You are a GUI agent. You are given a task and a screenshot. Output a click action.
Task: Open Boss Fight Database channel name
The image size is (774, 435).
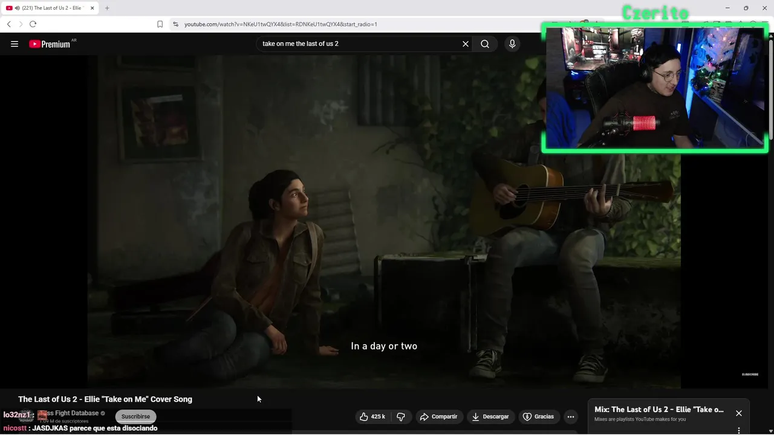tap(68, 413)
